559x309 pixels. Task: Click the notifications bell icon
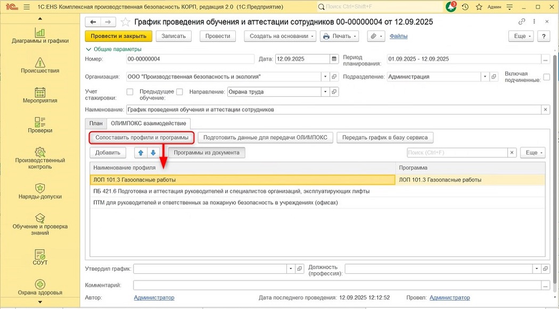(x=451, y=7)
